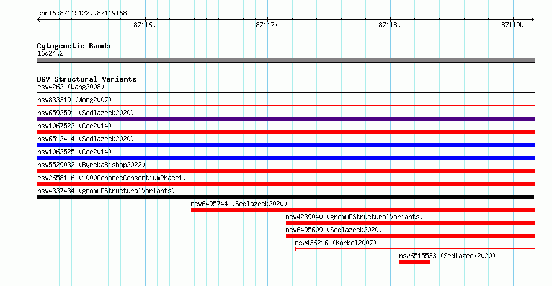
Task: Click the blue nsv1062525 variant bar
Action: click(x=285, y=158)
